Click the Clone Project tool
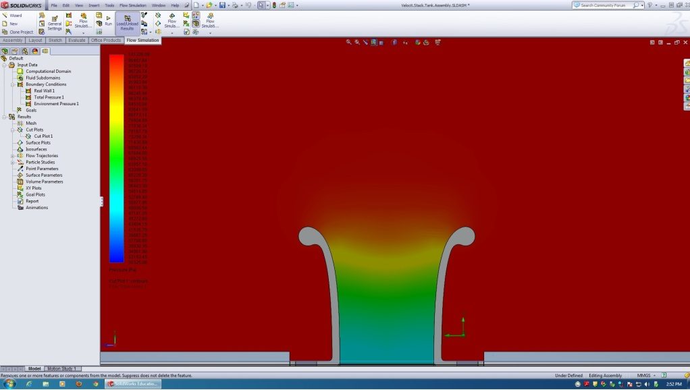The height and width of the screenshot is (390, 690). (18, 32)
